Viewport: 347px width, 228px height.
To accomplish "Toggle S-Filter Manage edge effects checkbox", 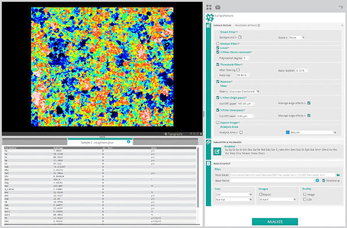I will 309,115.
